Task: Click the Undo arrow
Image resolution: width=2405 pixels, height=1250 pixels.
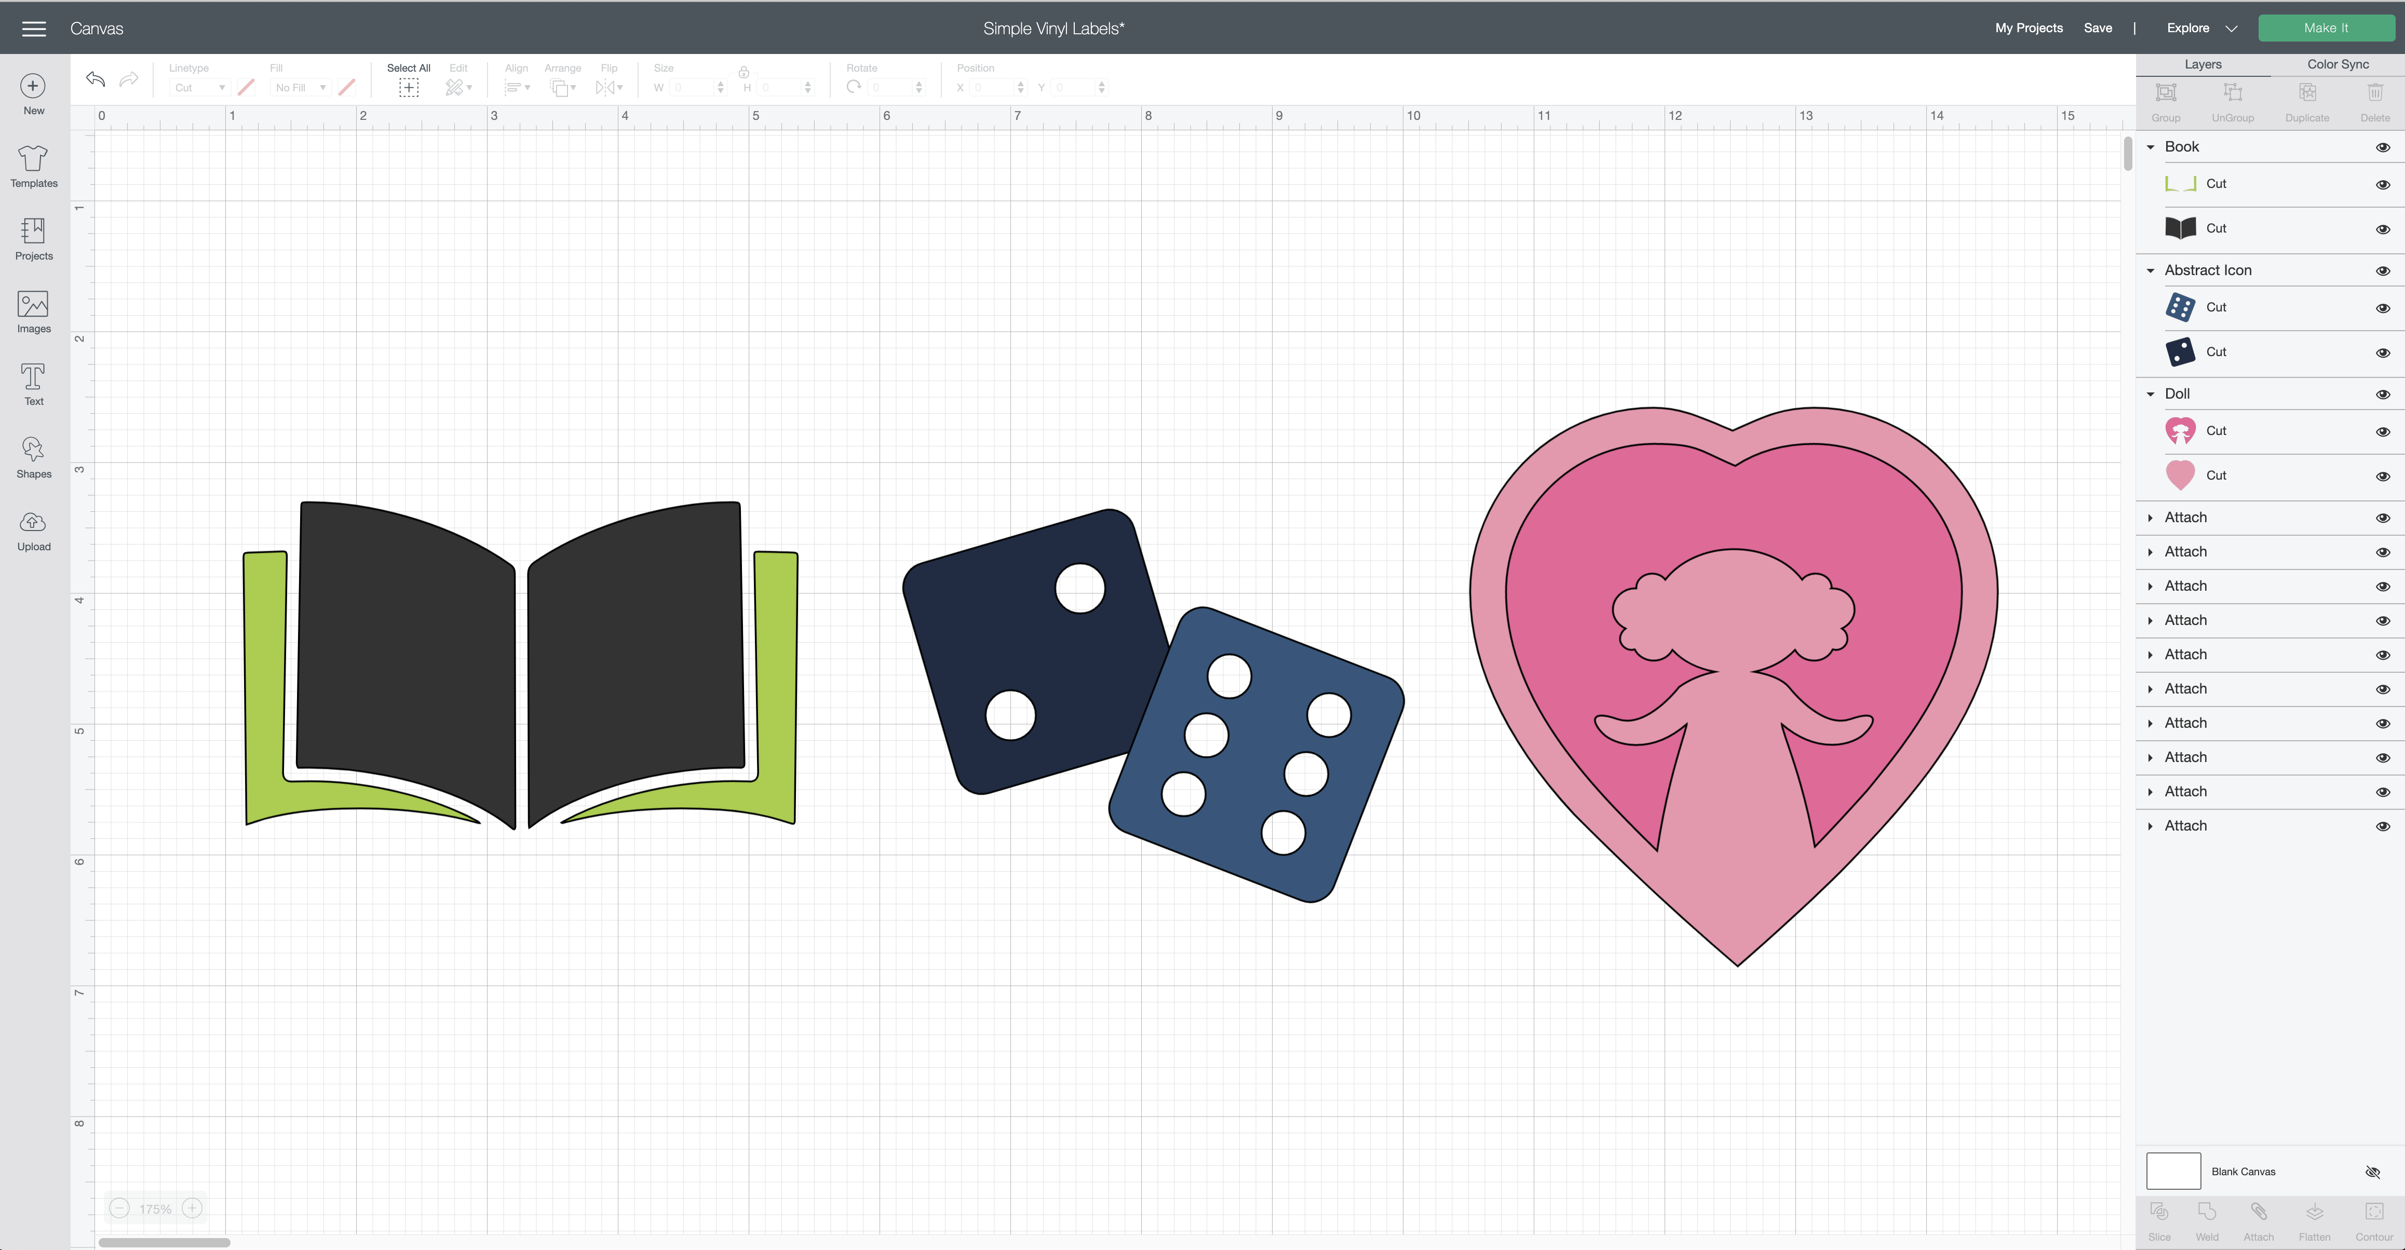Action: pos(95,79)
